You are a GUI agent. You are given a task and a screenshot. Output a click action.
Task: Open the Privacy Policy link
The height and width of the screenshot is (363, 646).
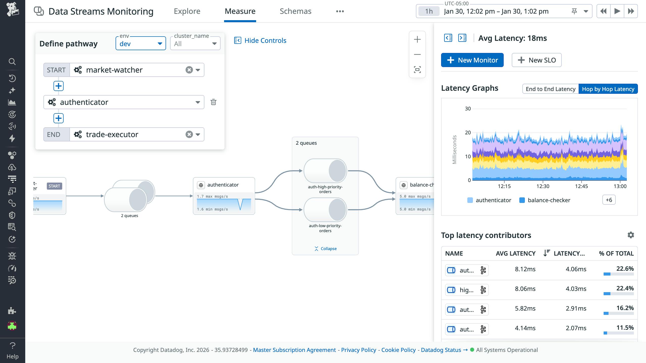tap(358, 350)
